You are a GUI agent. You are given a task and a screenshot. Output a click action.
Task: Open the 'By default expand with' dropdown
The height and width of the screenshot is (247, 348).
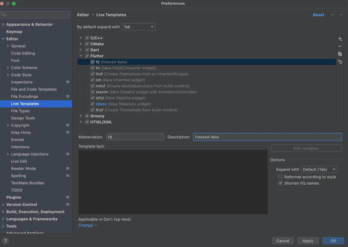click(139, 27)
